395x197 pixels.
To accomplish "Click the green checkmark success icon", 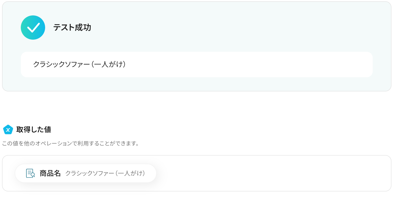I will pyautogui.click(x=33, y=28).
